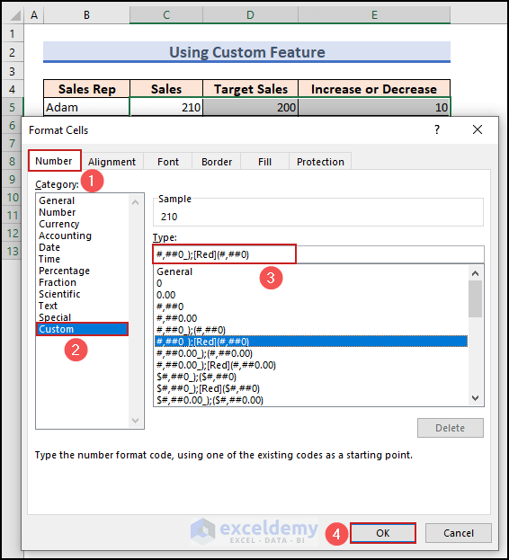Select column D header in the worksheet
509x560 pixels.
[250, 15]
